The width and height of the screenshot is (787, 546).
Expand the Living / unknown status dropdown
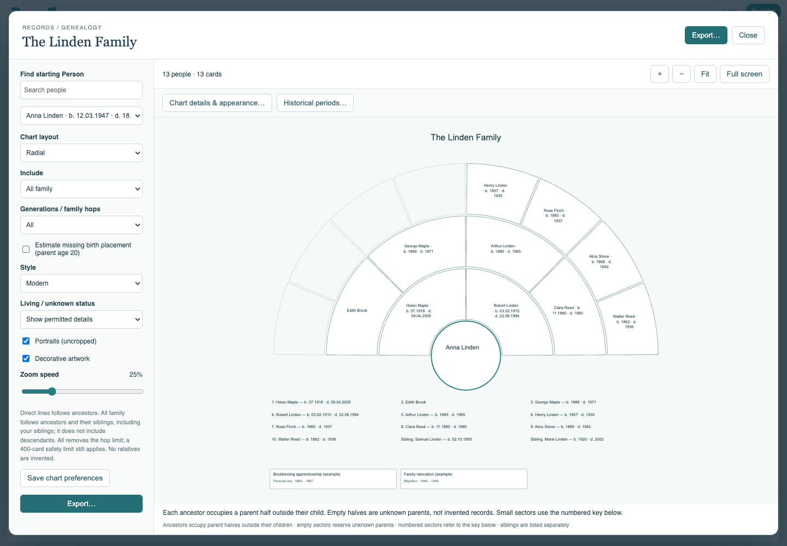tap(81, 319)
